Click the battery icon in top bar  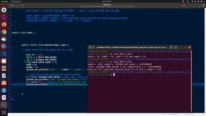tap(201, 1)
